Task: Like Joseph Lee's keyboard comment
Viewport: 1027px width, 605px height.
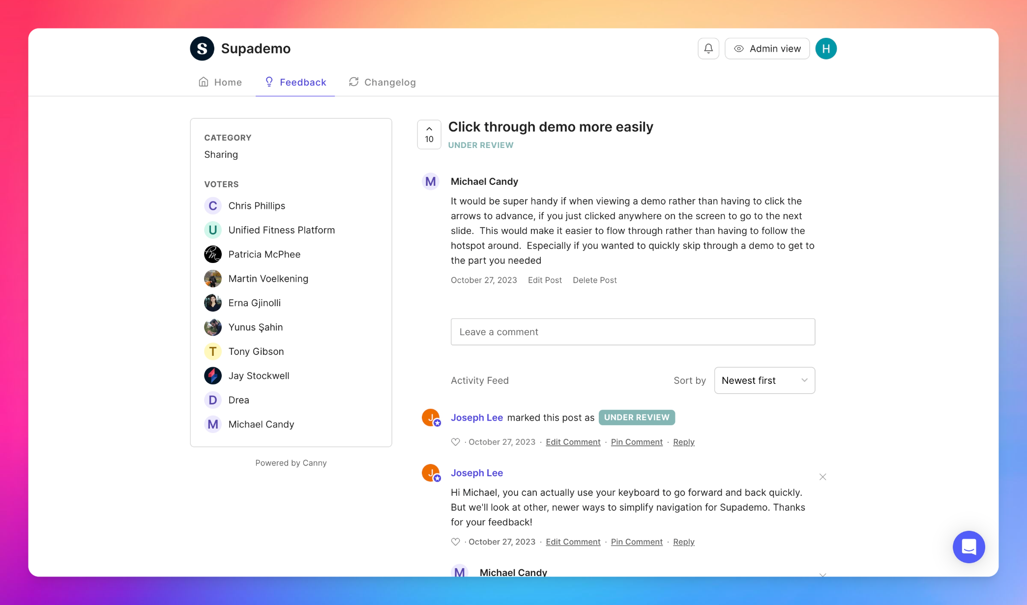Action: [455, 542]
